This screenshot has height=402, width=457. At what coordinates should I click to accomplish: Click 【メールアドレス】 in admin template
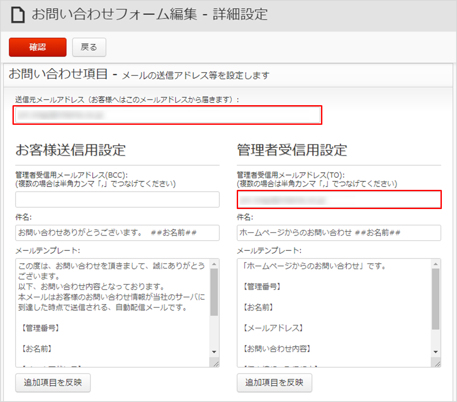tap(272, 328)
